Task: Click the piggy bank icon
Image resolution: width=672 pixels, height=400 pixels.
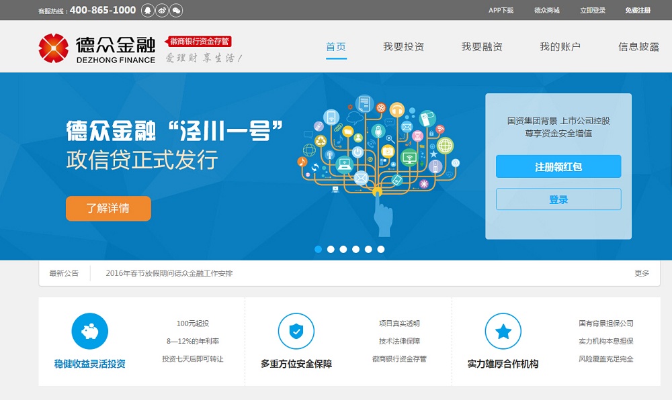Action: pyautogui.click(x=89, y=331)
